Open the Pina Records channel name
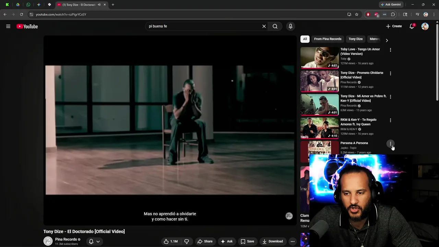439x247 pixels. click(66, 239)
